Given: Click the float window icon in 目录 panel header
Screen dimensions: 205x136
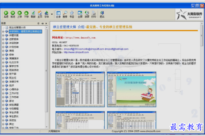Looking at the screenshot, I should pyautogui.click(x=38, y=23).
